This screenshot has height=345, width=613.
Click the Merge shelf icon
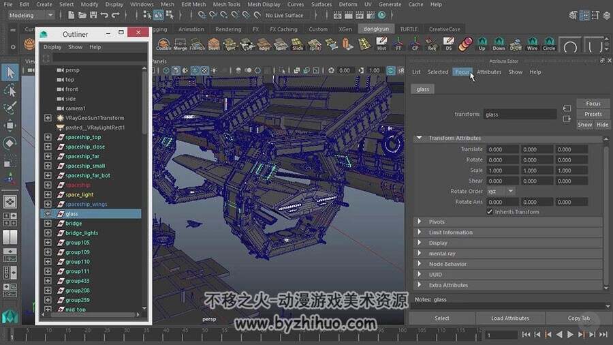180,44
